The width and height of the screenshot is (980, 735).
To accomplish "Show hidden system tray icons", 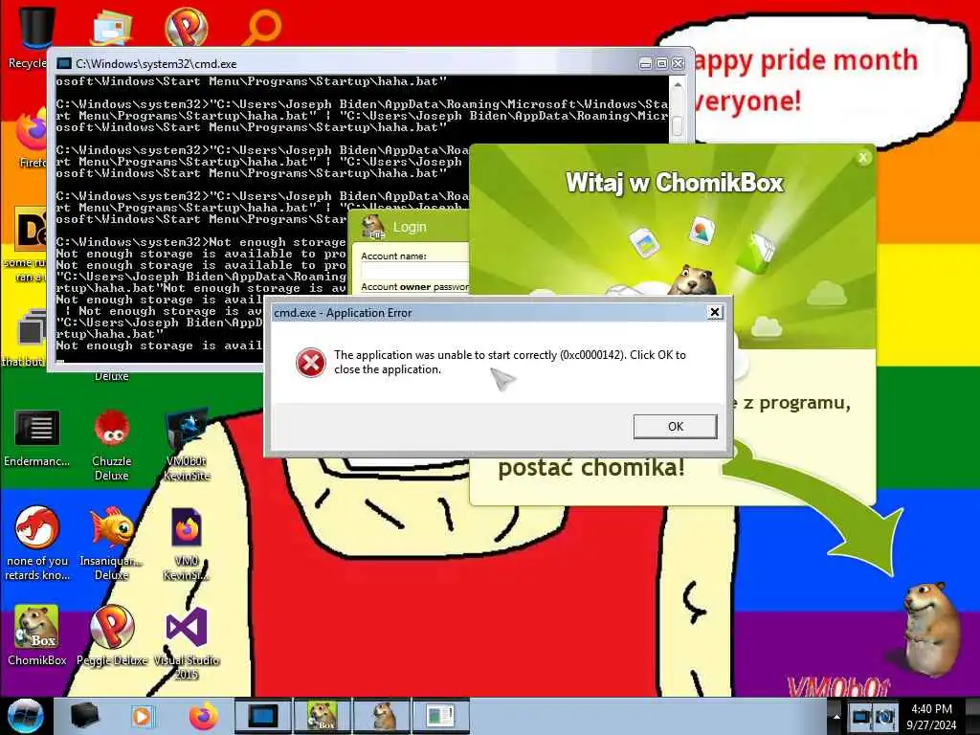I will click(836, 716).
